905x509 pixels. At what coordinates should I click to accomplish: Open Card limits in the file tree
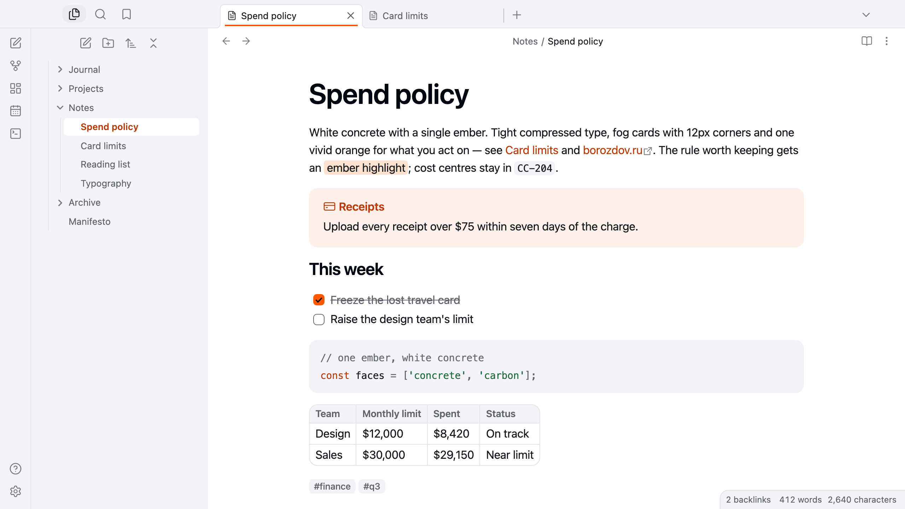(132, 146)
